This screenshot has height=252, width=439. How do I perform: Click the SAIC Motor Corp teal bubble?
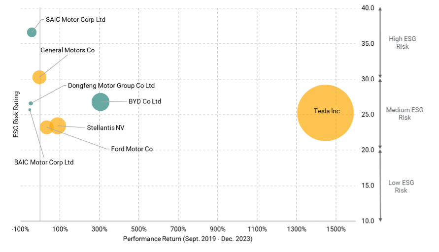pyautogui.click(x=32, y=32)
